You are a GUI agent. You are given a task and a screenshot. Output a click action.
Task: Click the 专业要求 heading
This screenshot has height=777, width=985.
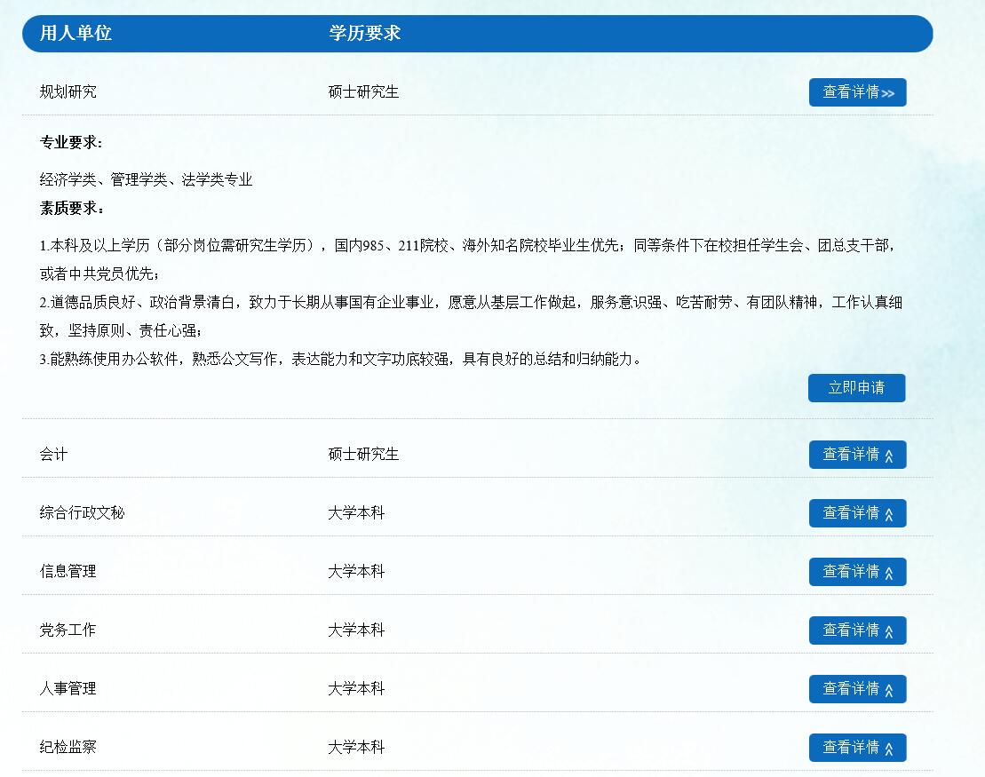tap(71, 143)
